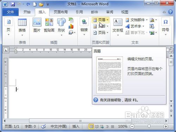Insert a 文本框 text box
The image size is (176, 132).
pyautogui.click(x=118, y=27)
